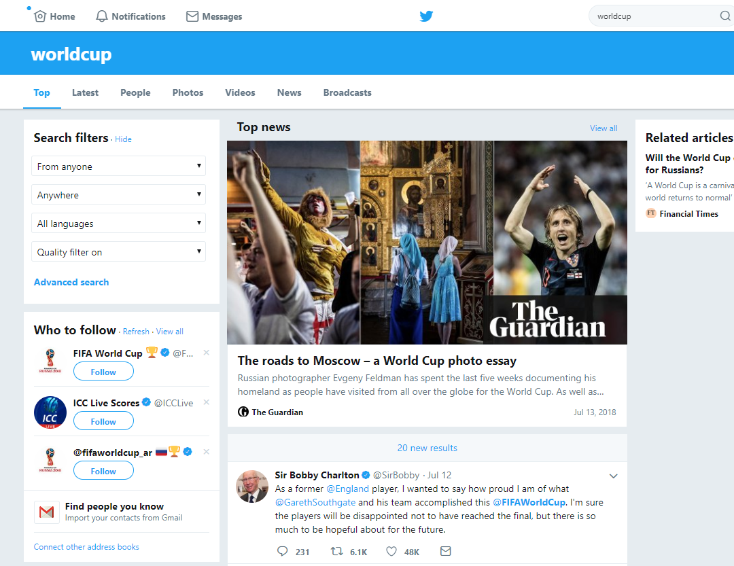
Task: Click the FIFA World Cup profile avatar
Action: (x=50, y=361)
